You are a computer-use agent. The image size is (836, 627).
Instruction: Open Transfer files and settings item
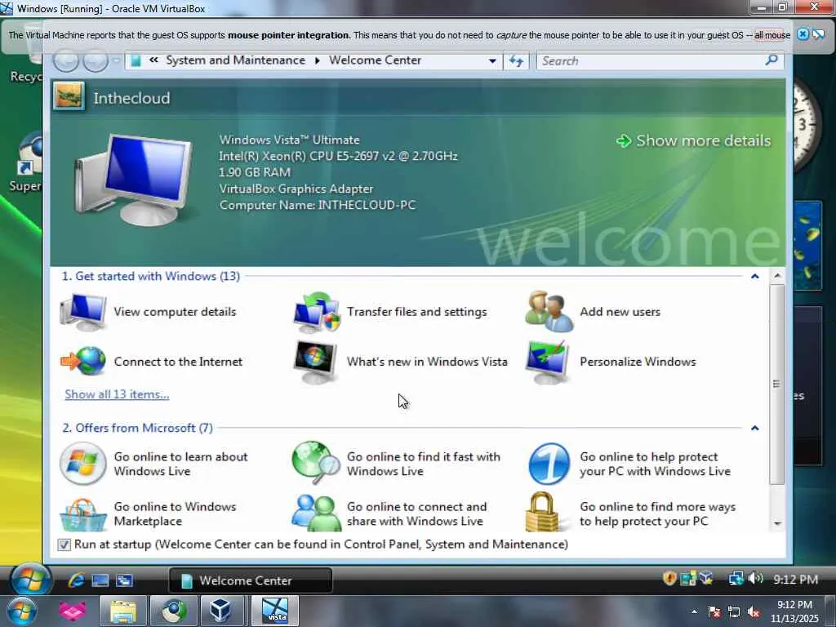[x=390, y=312]
